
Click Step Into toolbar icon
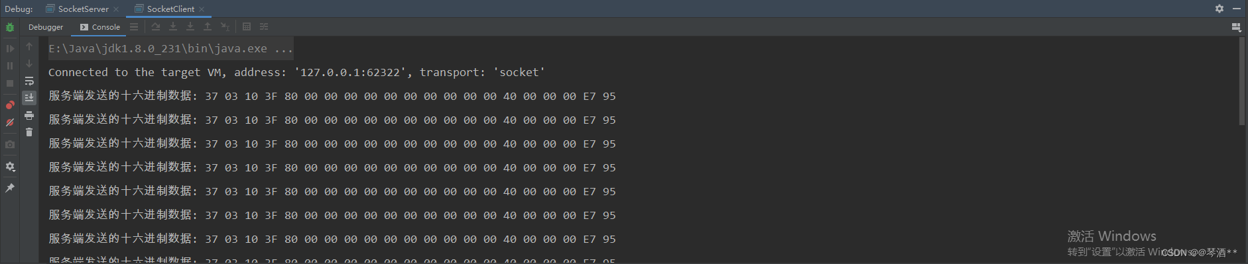point(173,26)
